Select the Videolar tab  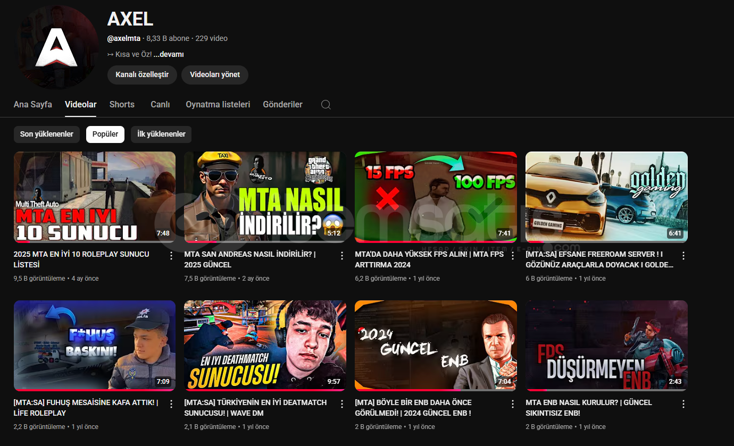[x=81, y=104]
